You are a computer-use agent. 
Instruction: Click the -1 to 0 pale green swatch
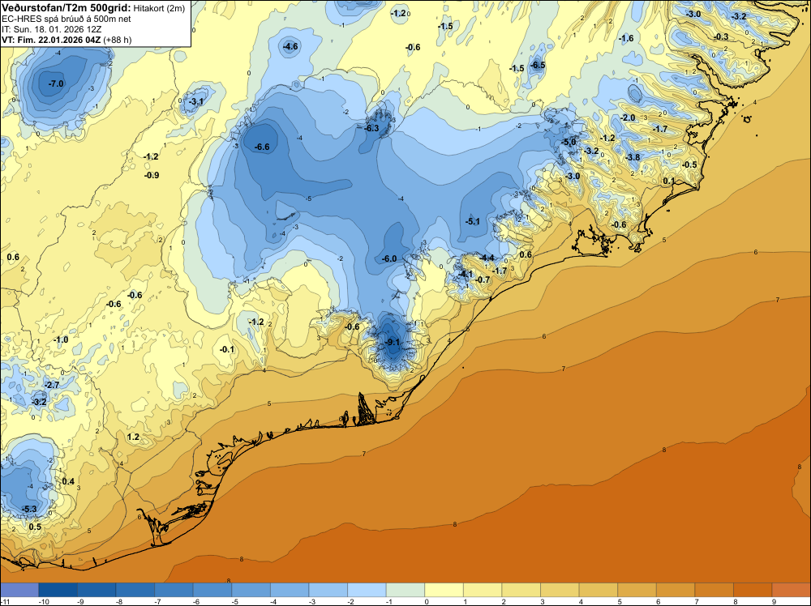click(x=405, y=590)
